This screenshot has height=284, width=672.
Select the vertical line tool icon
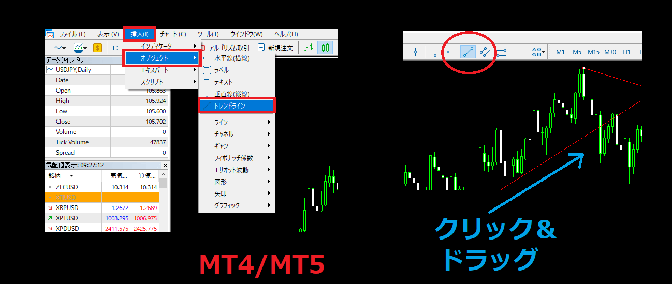(435, 52)
